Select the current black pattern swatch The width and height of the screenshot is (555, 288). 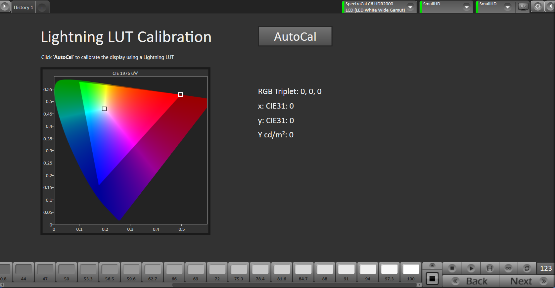click(432, 278)
